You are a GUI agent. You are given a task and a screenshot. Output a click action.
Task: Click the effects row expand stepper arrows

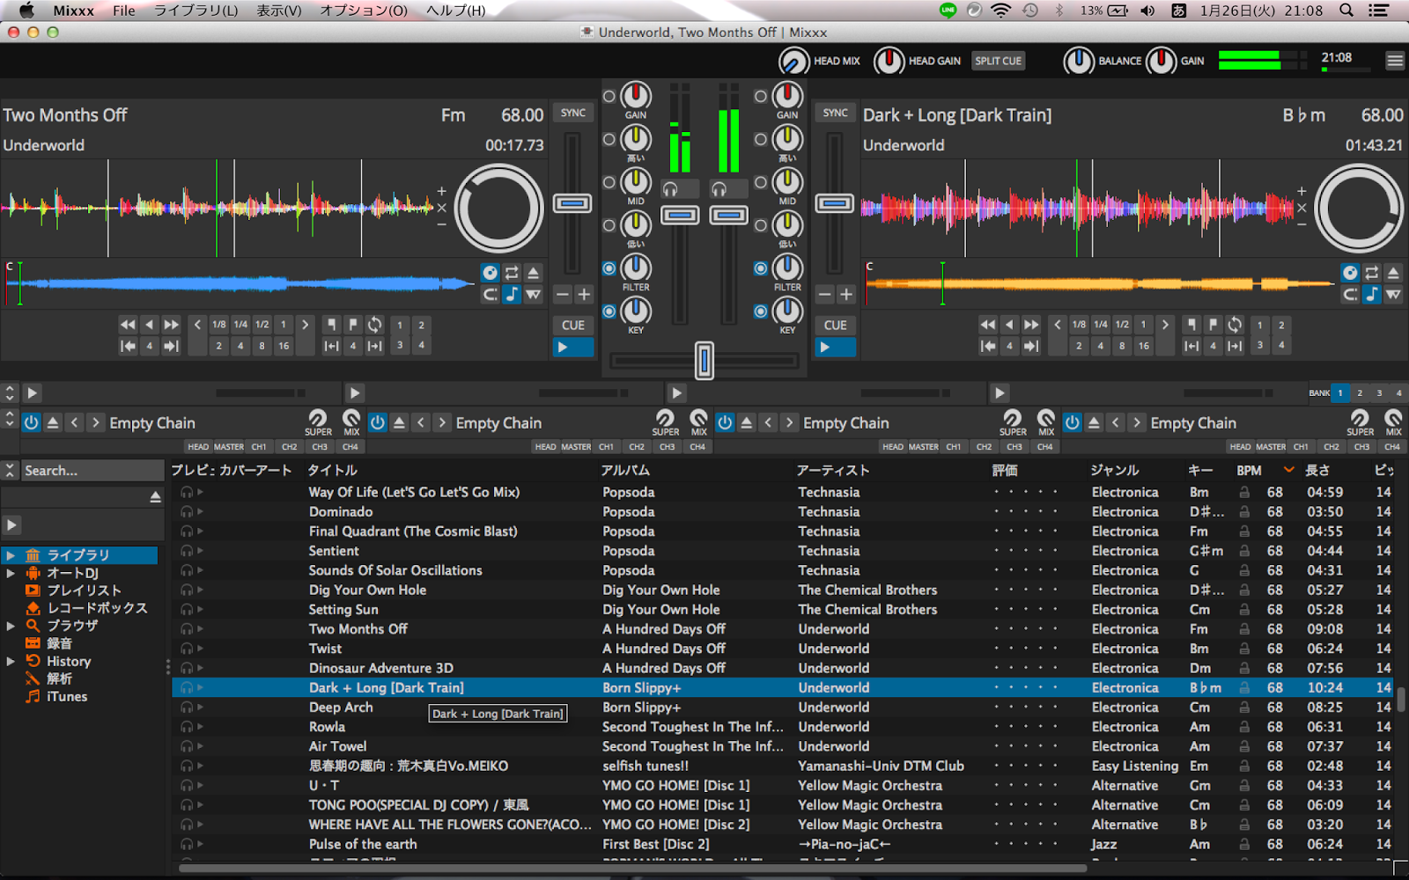click(x=10, y=420)
